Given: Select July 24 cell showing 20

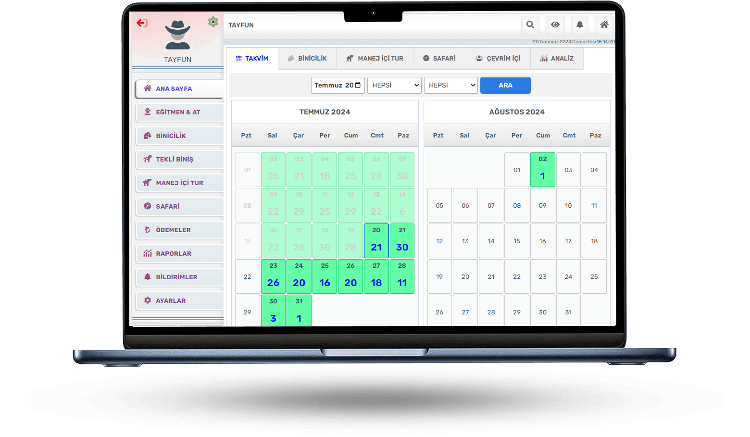Looking at the screenshot, I should 299,276.
